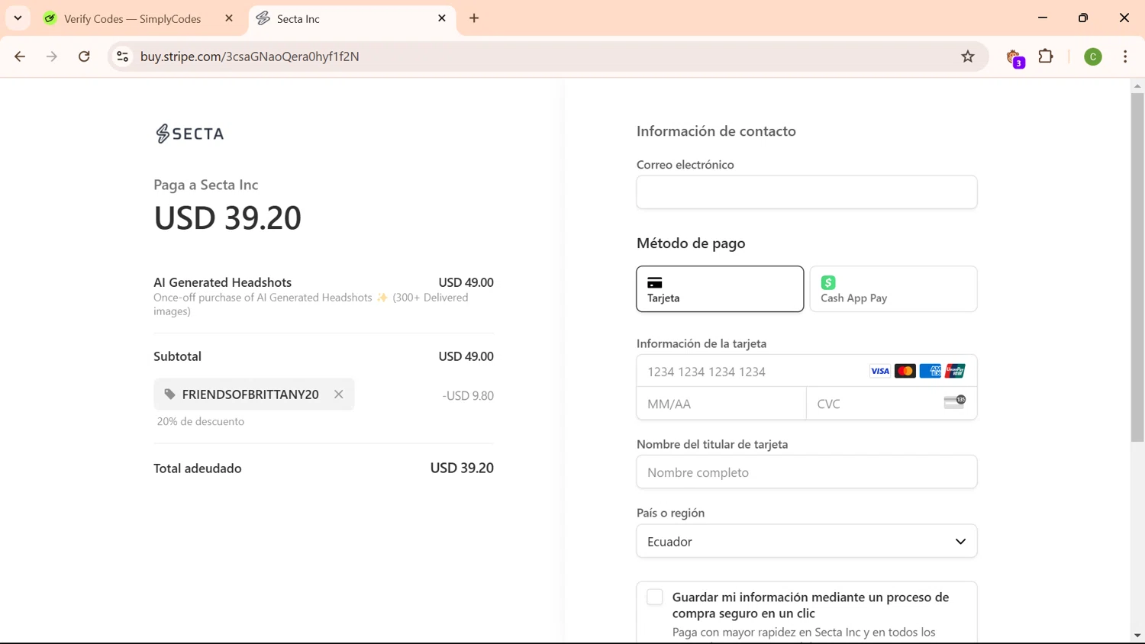Open the tab search dropdown arrow

click(x=18, y=18)
